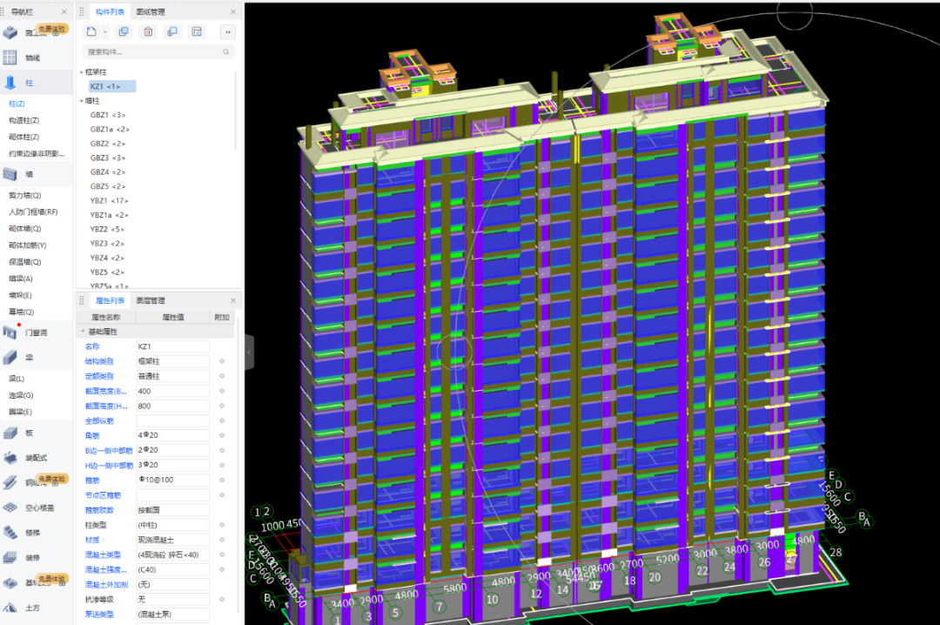
Task: Switch to the 图层管理 tab
Action: coord(151,300)
